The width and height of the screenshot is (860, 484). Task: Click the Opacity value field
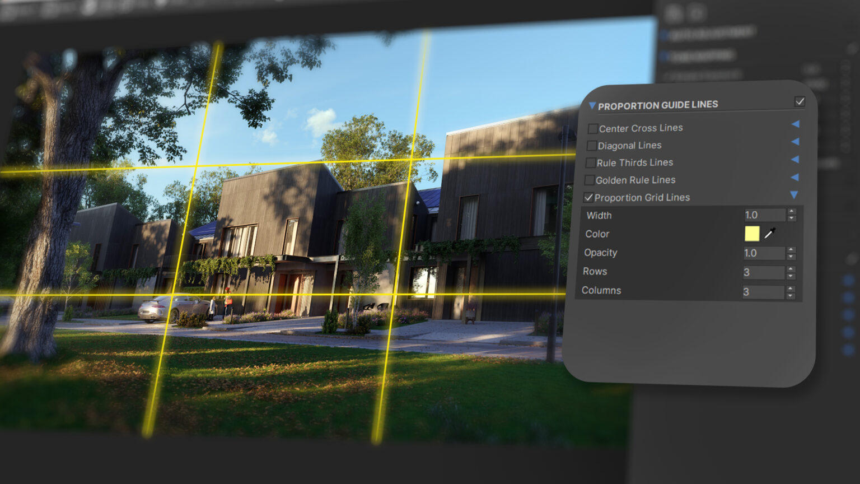764,253
